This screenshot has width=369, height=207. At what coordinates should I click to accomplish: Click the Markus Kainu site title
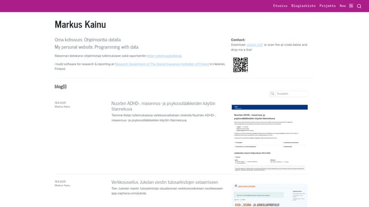pos(80,24)
